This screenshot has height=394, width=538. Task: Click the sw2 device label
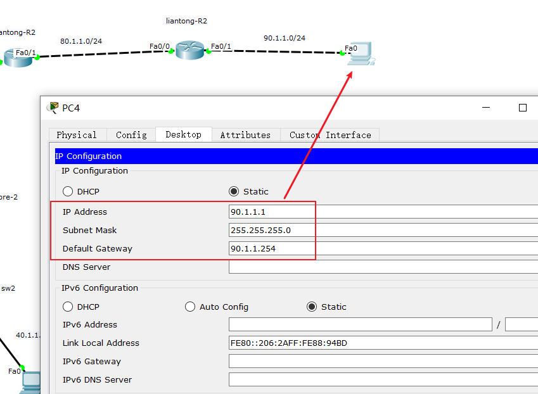point(8,288)
